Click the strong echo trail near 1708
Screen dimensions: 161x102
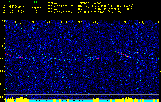125,55
